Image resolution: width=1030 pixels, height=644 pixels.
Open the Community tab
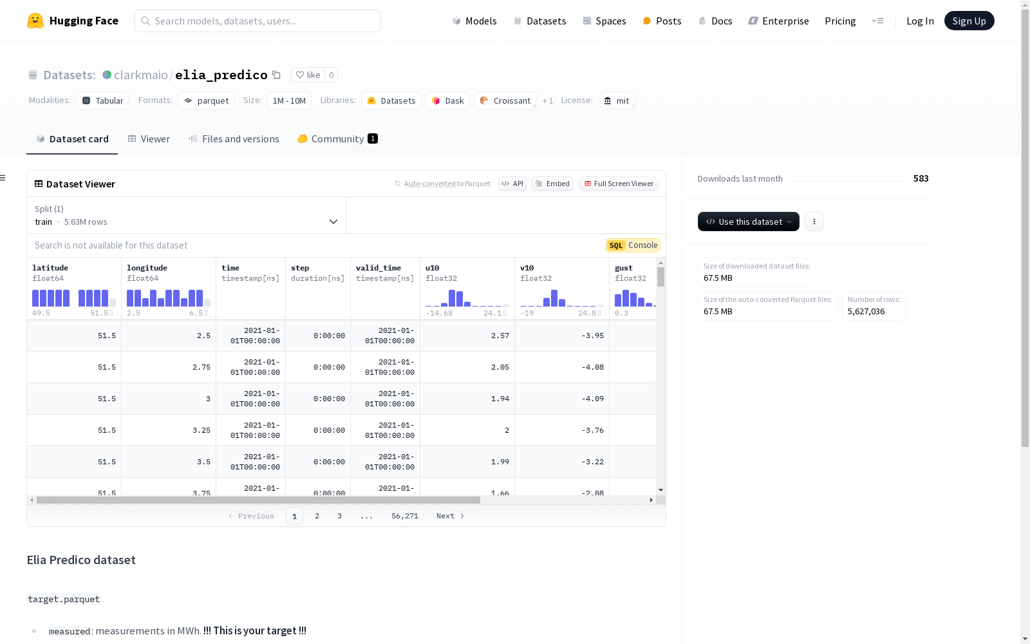(x=337, y=138)
